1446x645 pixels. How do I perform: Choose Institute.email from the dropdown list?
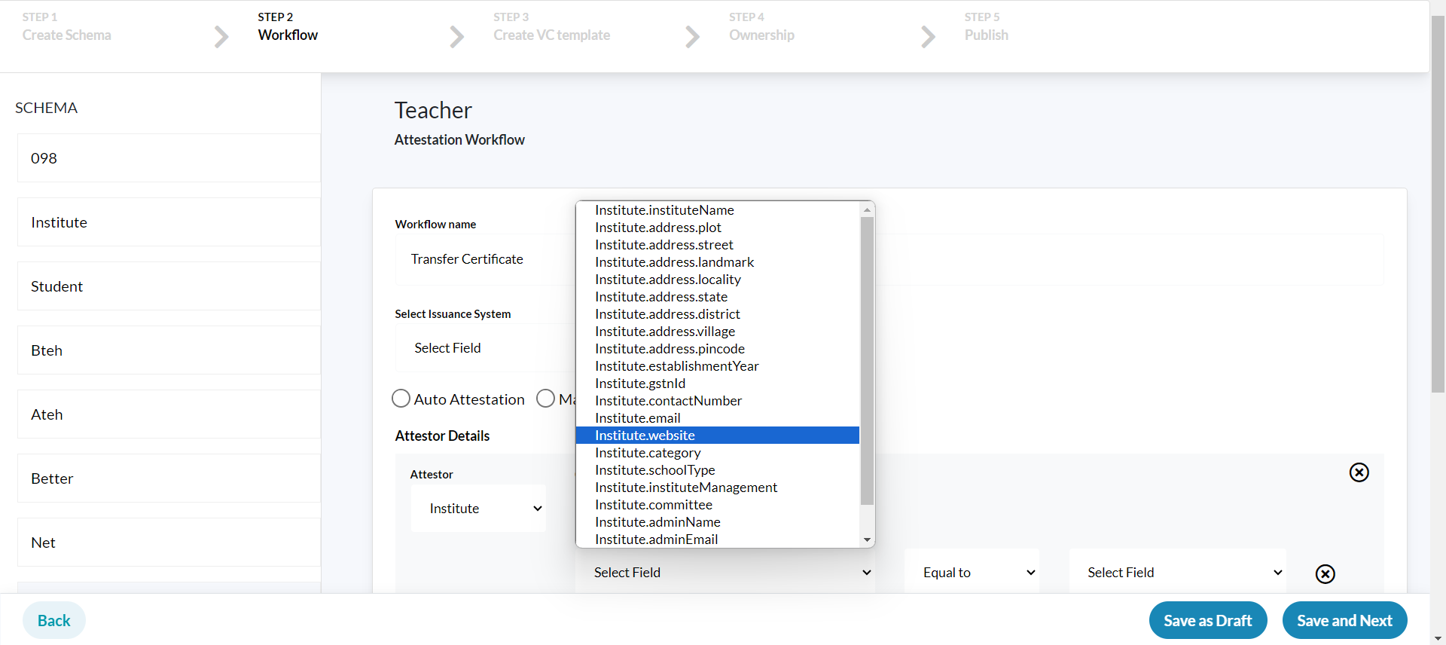(637, 418)
